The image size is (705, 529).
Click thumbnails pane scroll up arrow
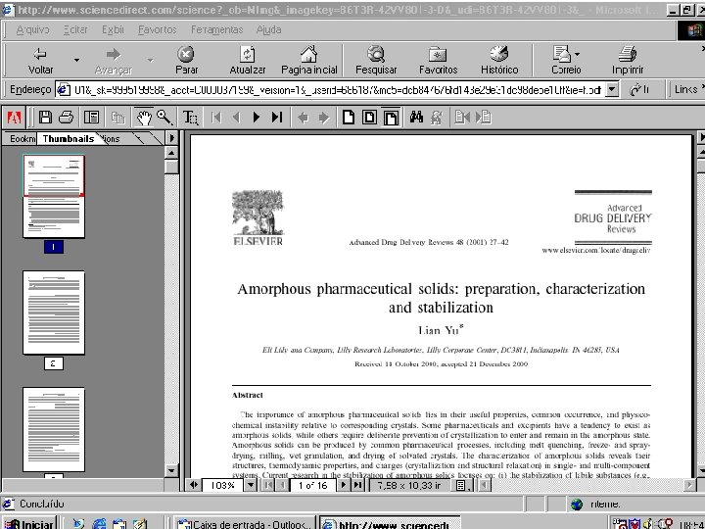[x=171, y=153]
